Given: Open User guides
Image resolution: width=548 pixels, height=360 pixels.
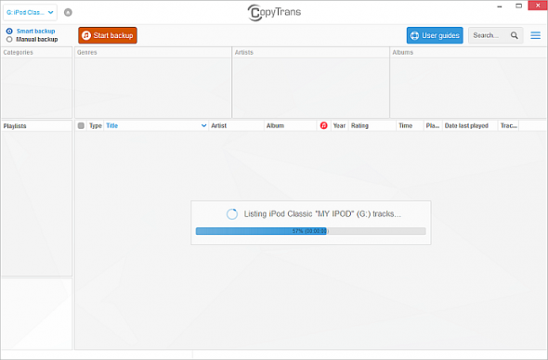Looking at the screenshot, I should (x=435, y=35).
